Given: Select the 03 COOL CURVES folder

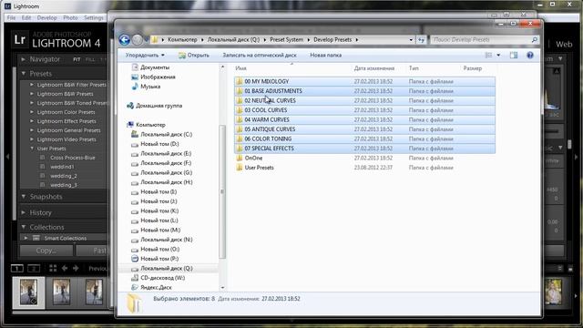Looking at the screenshot, I should [x=364, y=110].
